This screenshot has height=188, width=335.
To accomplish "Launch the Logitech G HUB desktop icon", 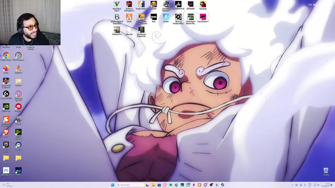I will [x=6, y=95].
